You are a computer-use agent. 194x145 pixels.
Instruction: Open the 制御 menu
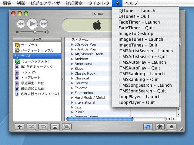coord(21,3)
